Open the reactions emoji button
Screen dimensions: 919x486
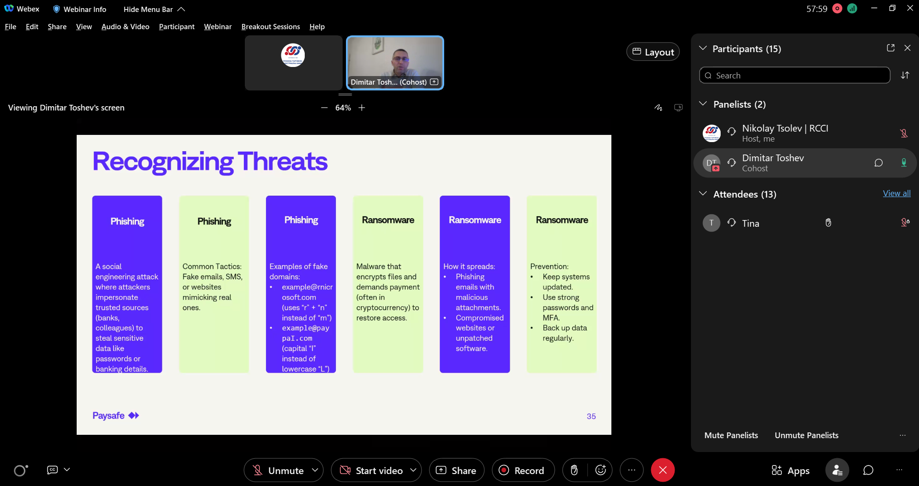(600, 470)
